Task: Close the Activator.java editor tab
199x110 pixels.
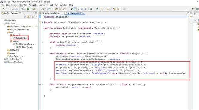Action: click(x=82, y=13)
